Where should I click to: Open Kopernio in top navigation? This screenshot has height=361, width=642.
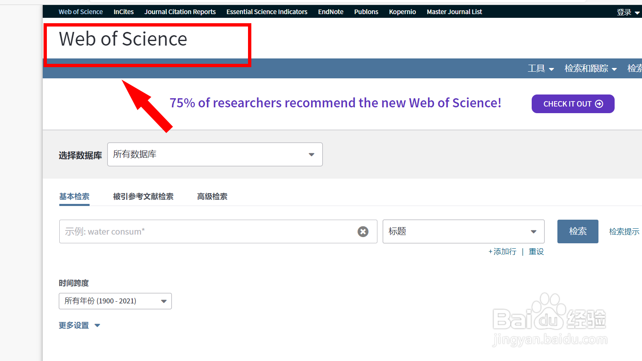tap(402, 12)
